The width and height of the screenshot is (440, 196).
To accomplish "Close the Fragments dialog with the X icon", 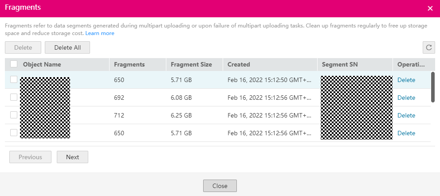I will tap(430, 8).
